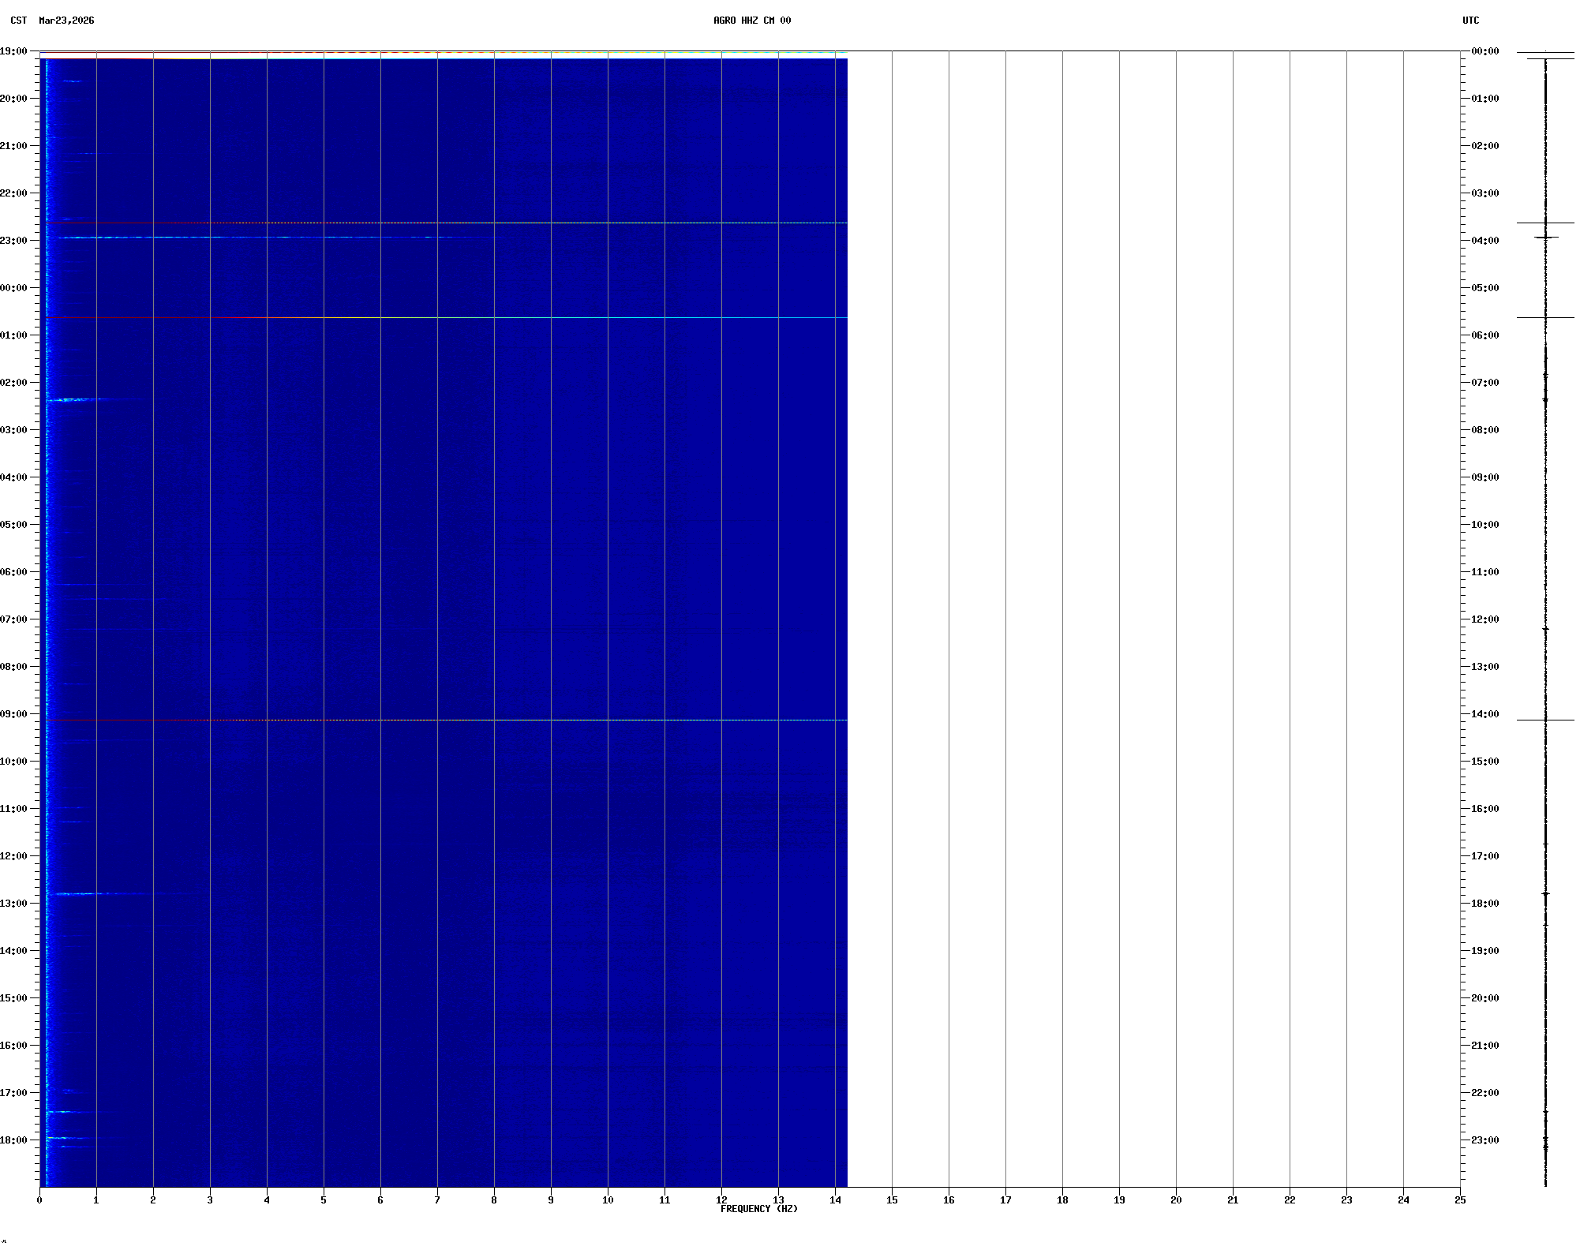Click the seismogram spike near 04:00 UTC
This screenshot has height=1250, width=1580.
[1546, 237]
